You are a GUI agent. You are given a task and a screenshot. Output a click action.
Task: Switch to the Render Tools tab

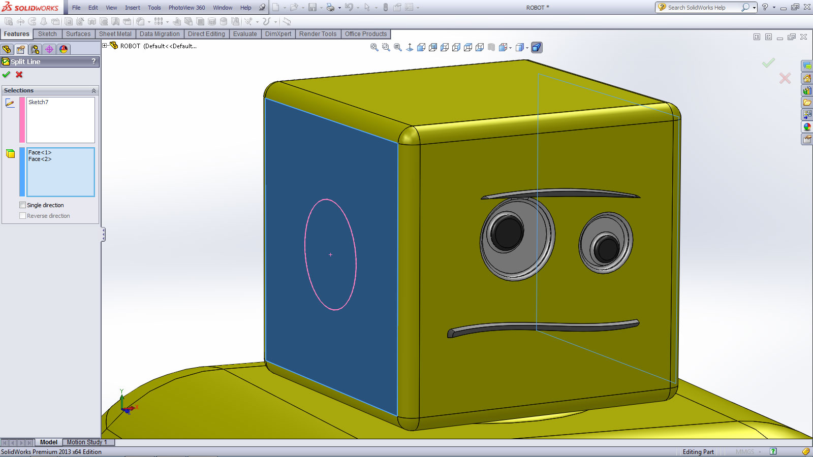coord(318,34)
